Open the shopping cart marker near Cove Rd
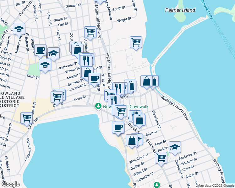Image resolution: width=235 pixels, height=188 pixels. coord(27,118)
